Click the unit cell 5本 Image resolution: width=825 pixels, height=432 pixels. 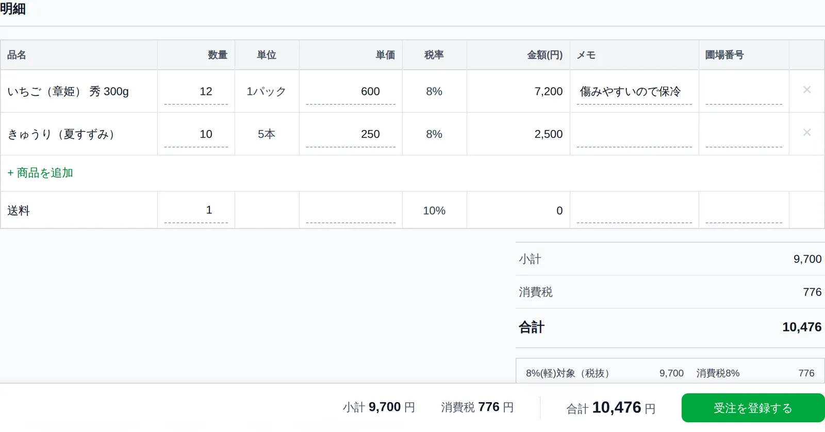[267, 134]
